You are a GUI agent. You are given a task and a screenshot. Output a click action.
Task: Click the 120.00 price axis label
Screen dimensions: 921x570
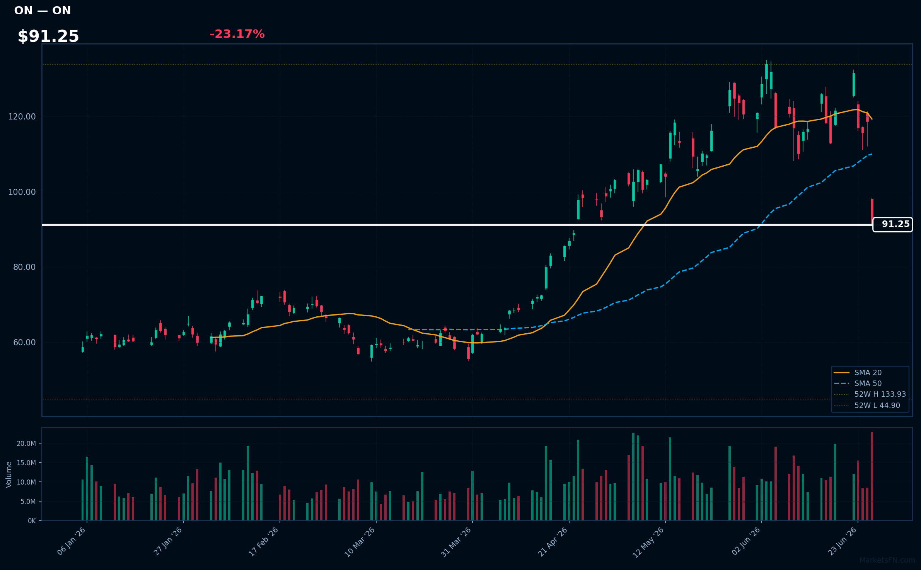(22, 116)
